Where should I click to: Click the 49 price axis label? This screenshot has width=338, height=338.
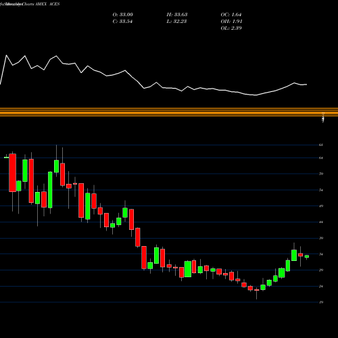point(321,206)
